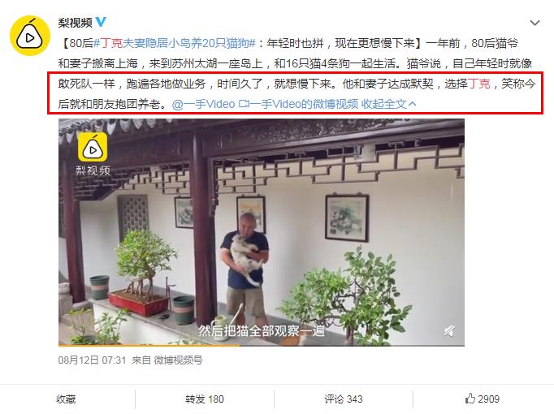Open the 微博视频号 source link

(x=178, y=360)
